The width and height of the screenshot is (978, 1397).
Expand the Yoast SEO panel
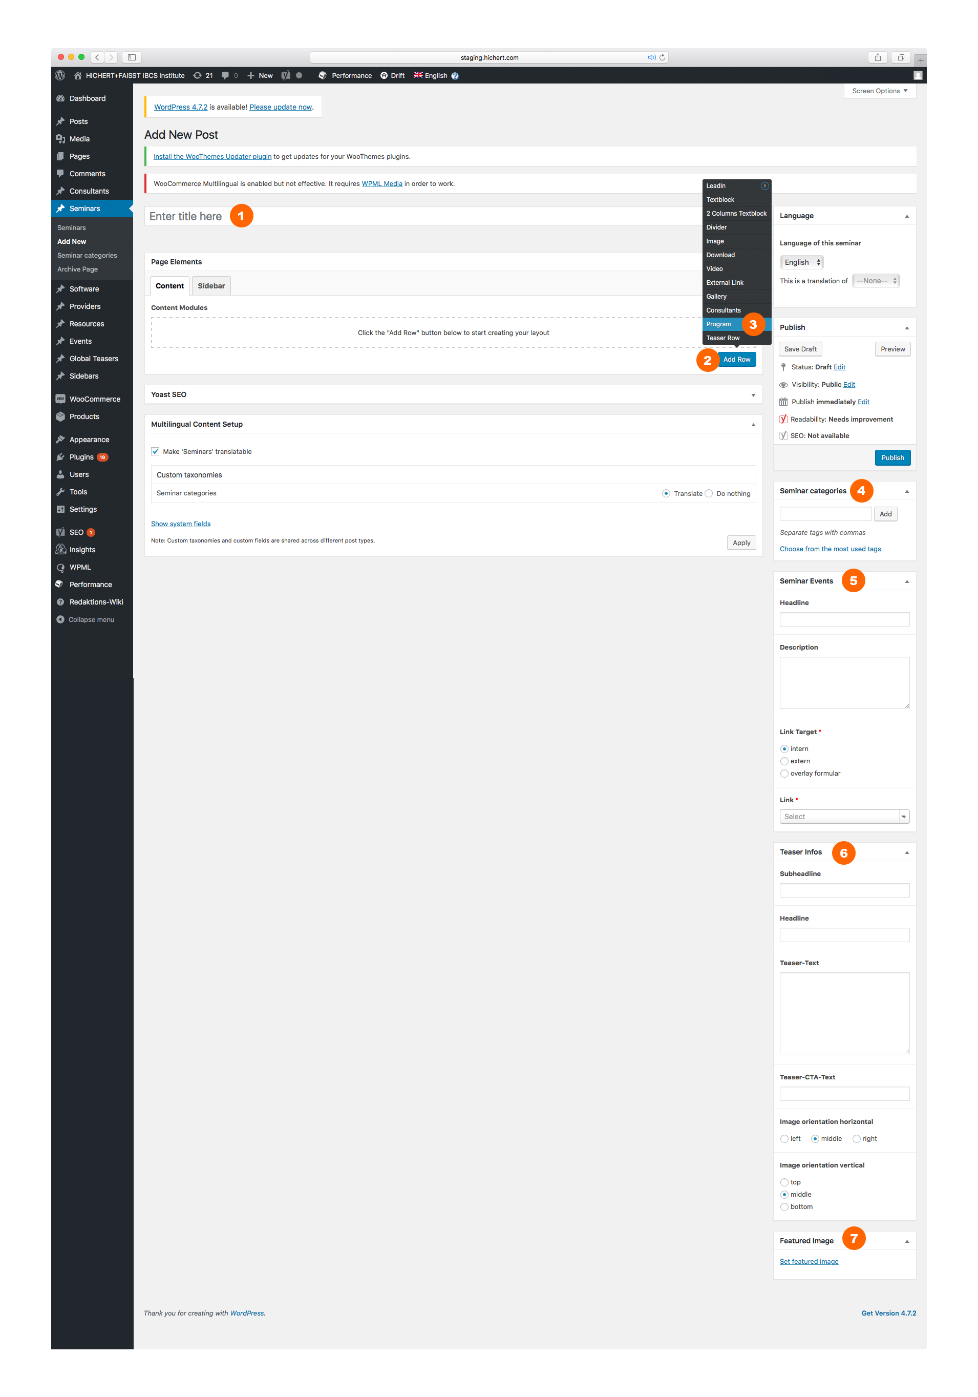(753, 395)
